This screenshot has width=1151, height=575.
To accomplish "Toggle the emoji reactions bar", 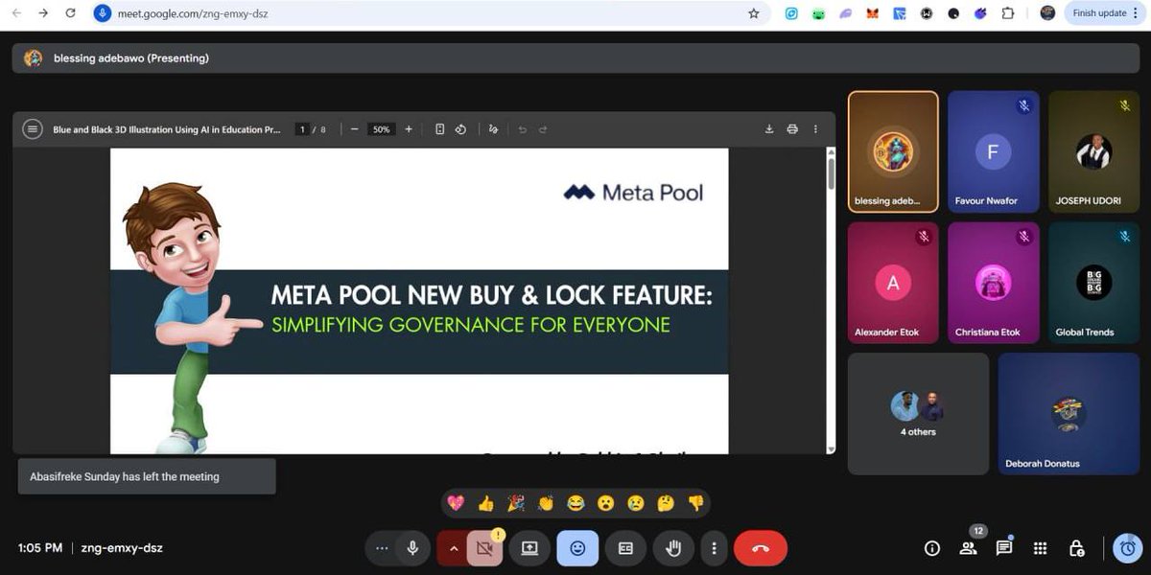I will pos(577,548).
